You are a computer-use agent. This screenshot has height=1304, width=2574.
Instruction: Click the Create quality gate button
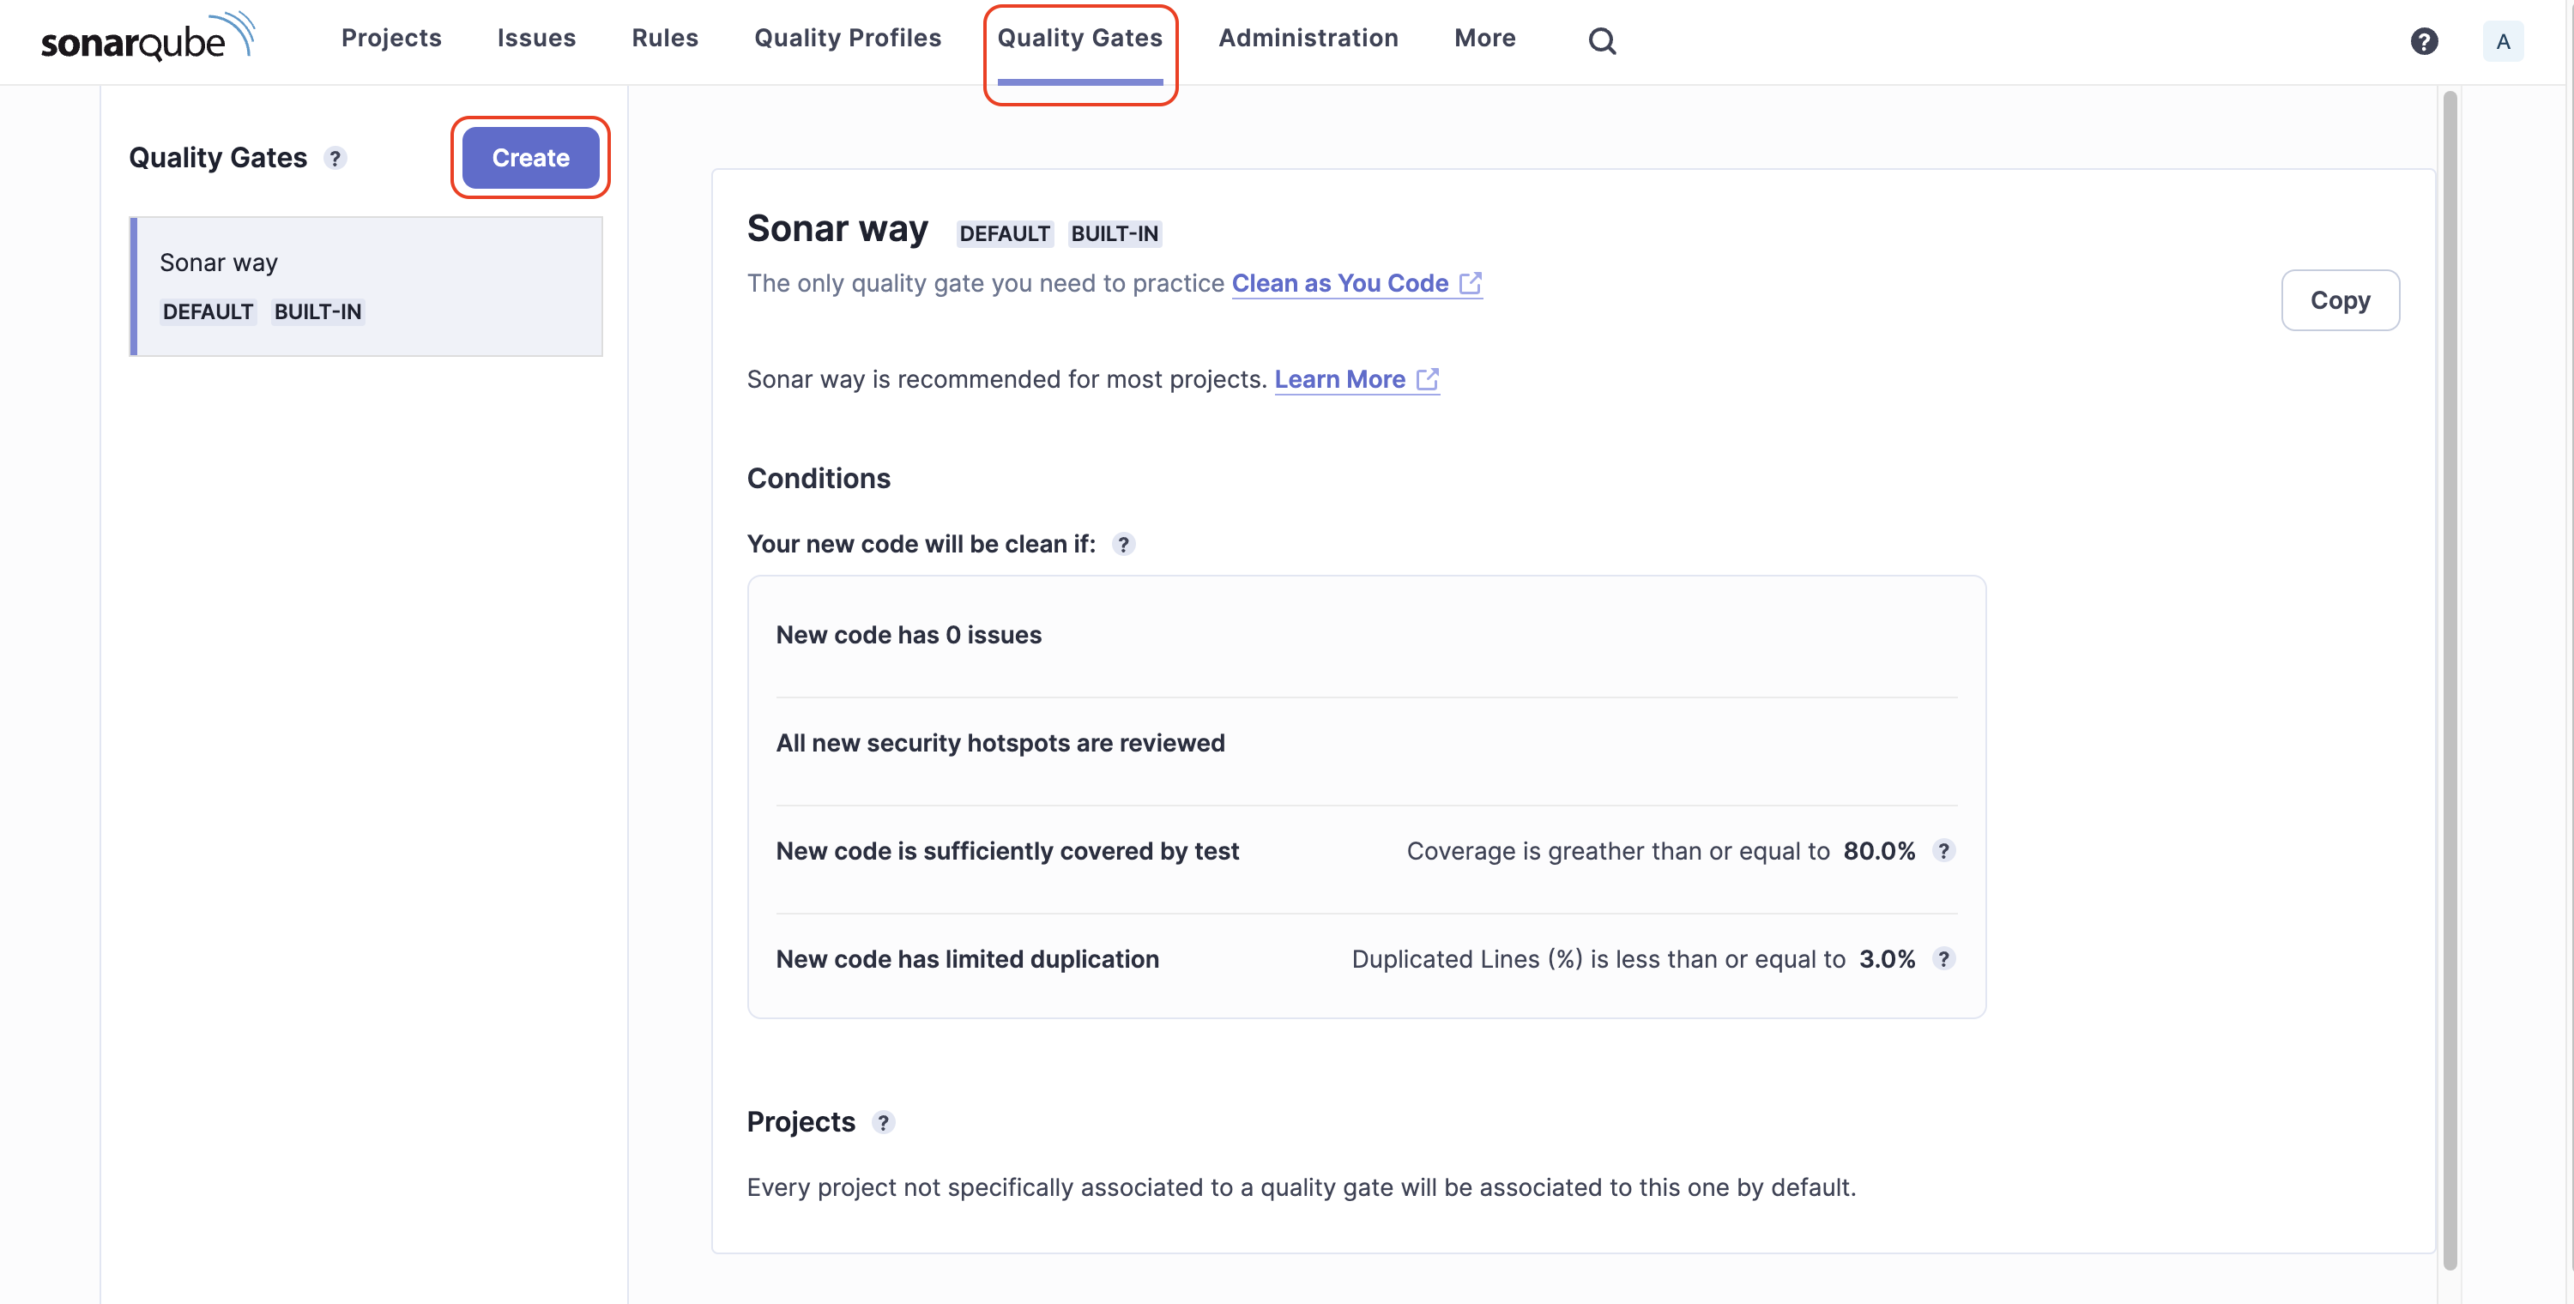(x=529, y=158)
